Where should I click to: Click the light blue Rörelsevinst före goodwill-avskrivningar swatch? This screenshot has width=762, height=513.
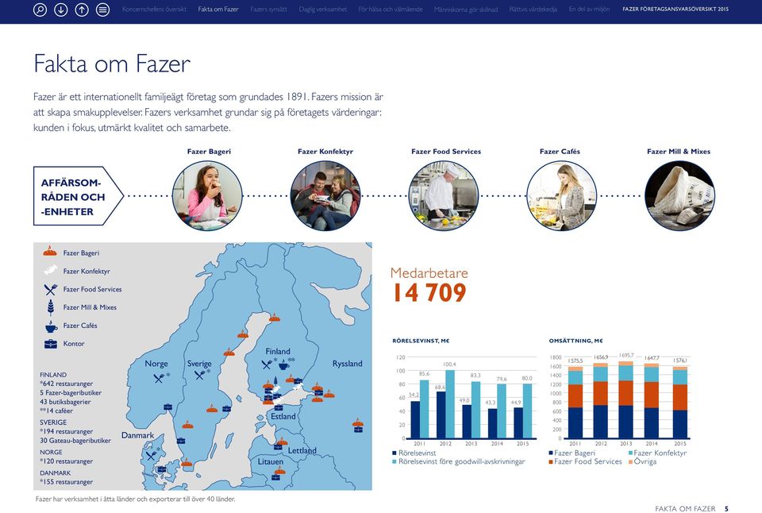tap(394, 461)
